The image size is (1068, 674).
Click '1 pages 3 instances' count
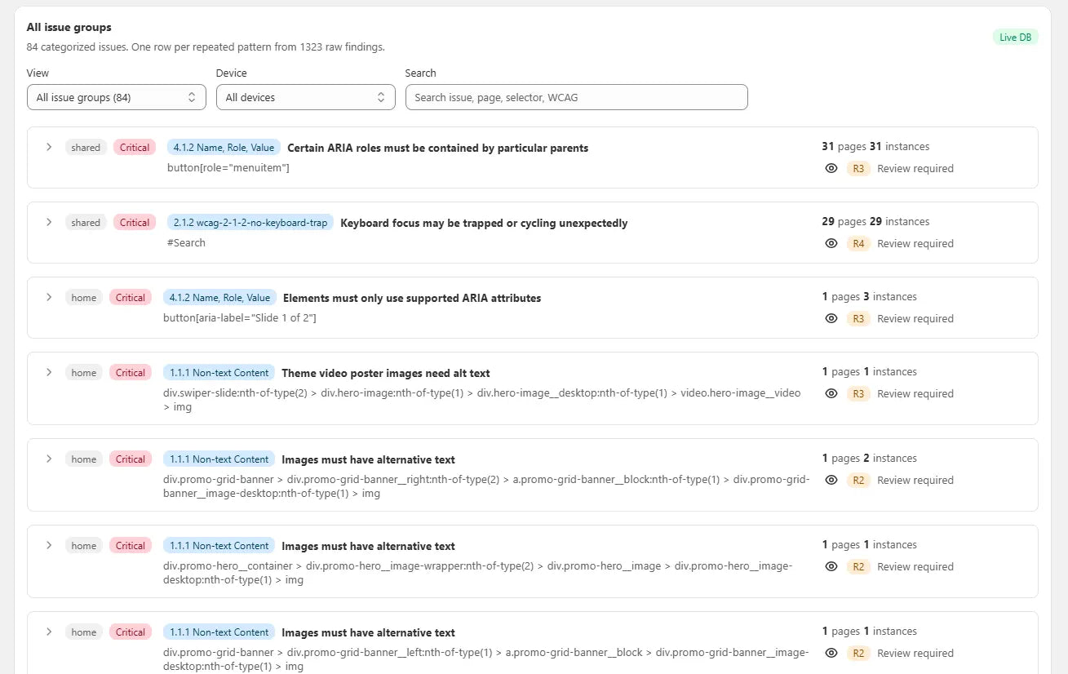pos(869,297)
